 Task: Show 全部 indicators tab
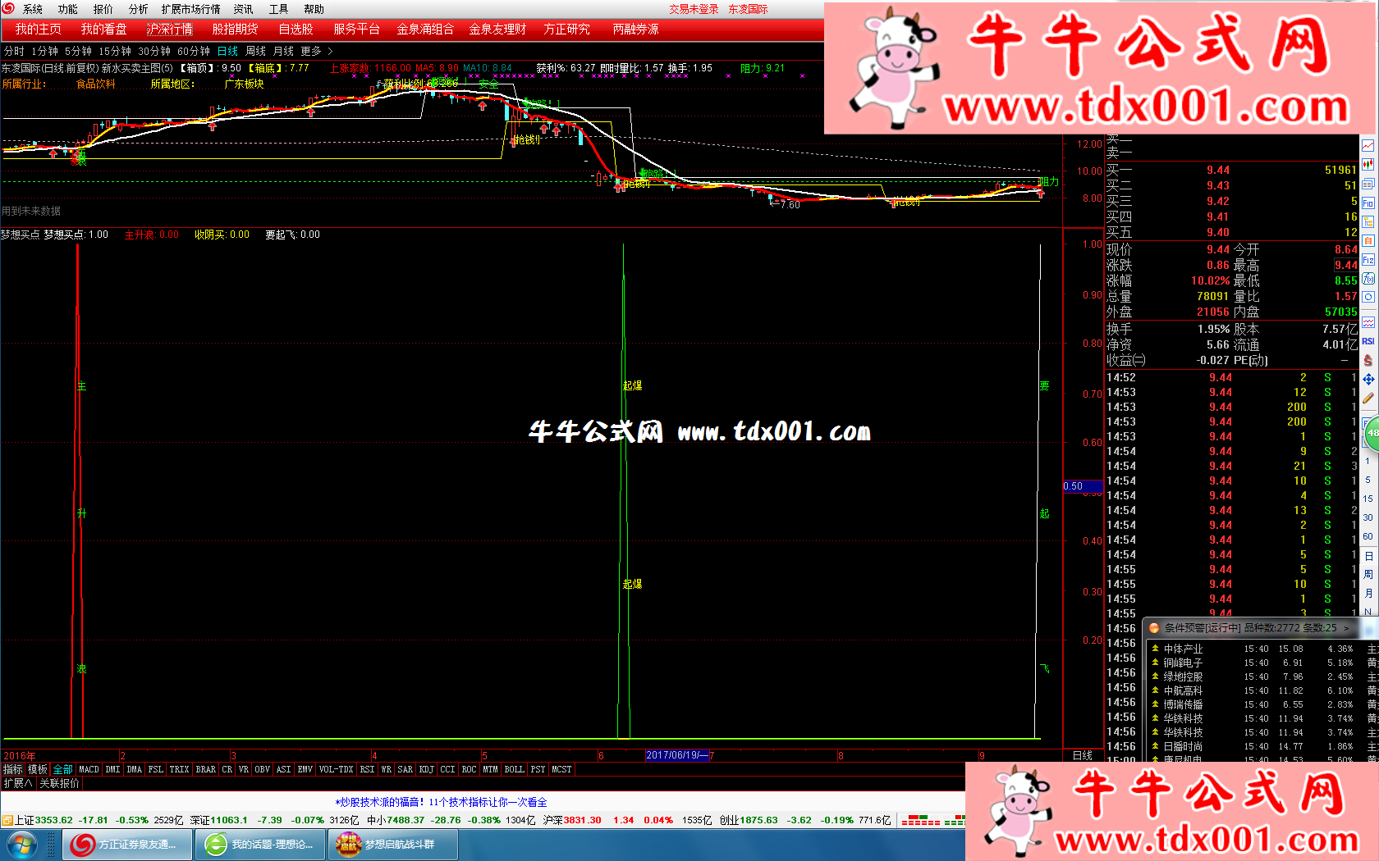pos(63,769)
